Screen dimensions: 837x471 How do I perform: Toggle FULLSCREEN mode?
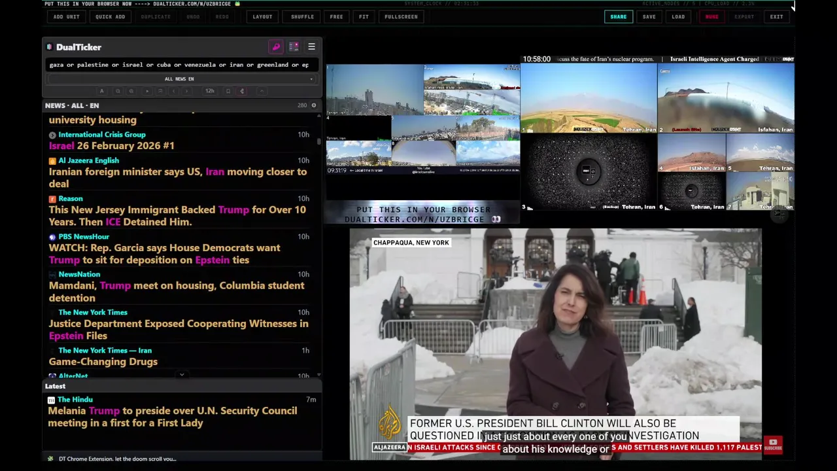point(401,16)
